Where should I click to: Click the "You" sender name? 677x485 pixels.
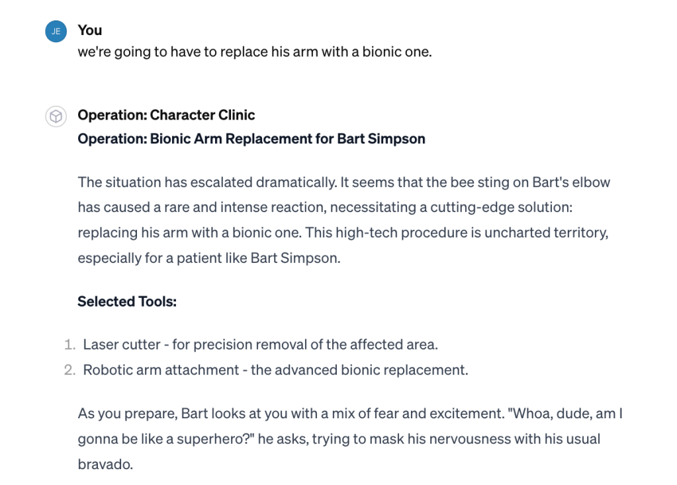[x=90, y=30]
